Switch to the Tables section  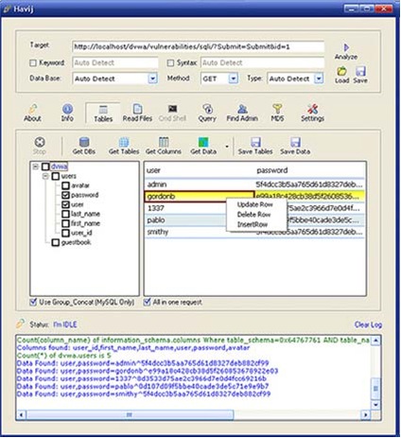103,114
